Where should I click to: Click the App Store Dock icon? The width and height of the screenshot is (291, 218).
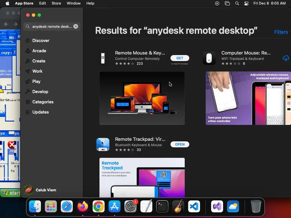click(x=115, y=206)
